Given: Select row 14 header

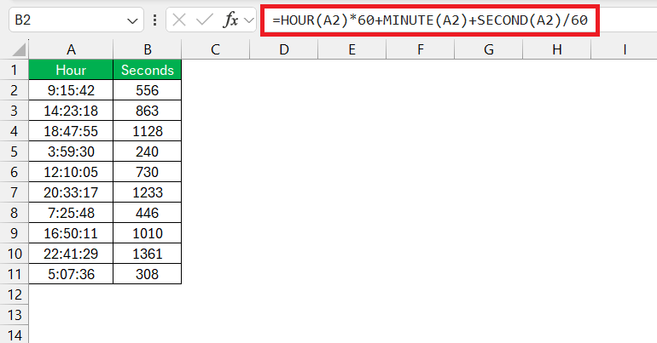Looking at the screenshot, I should pyautogui.click(x=15, y=335).
